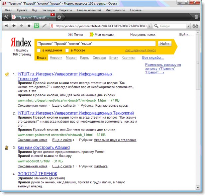The image size is (206, 196).
Task: Click the Rewind navigation button
Action: point(6,26)
